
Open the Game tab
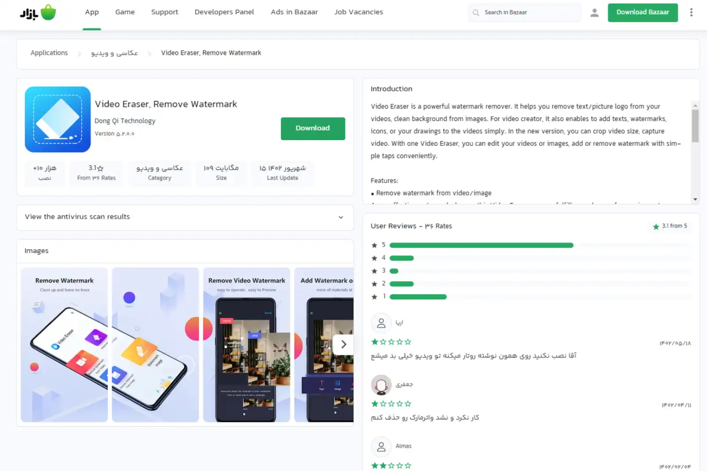pyautogui.click(x=125, y=12)
